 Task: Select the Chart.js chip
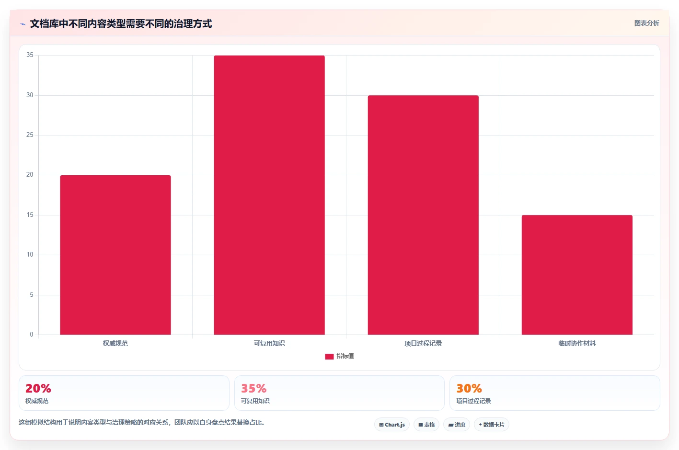tap(392, 425)
